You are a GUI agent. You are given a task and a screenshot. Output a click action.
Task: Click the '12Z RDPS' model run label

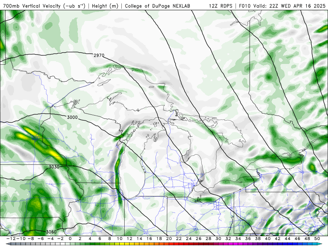221,6
